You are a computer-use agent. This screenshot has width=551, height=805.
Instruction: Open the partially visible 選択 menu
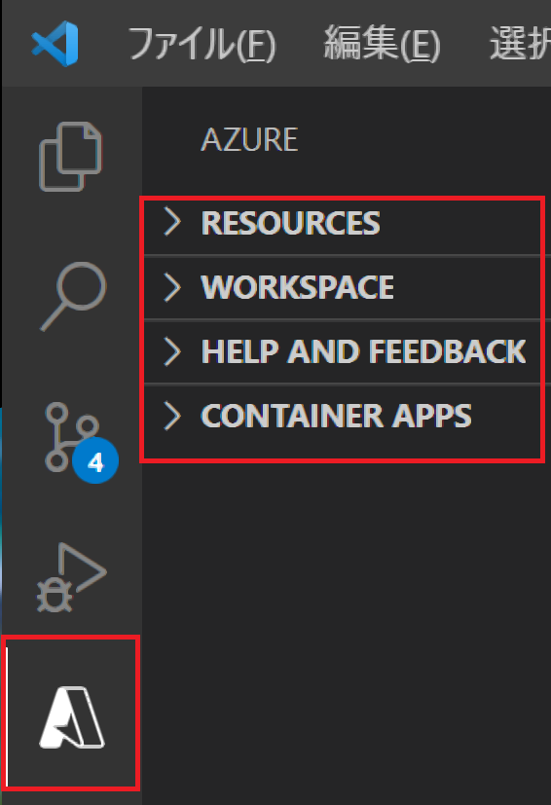[520, 44]
